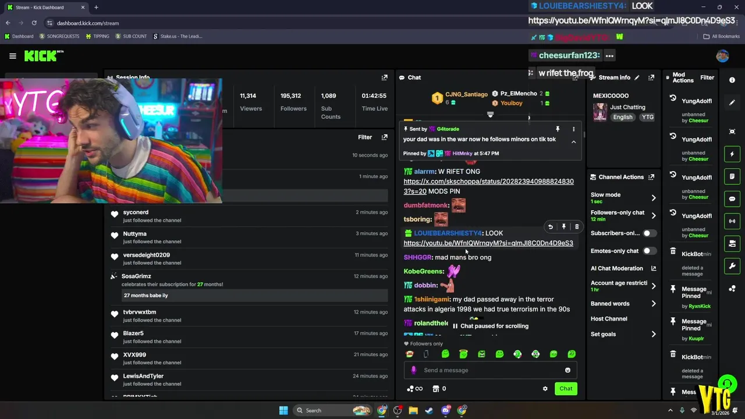Screen dimensions: 745x419
Task: Delete LOUIEBEARSHIESTY4's message
Action: click(x=577, y=227)
